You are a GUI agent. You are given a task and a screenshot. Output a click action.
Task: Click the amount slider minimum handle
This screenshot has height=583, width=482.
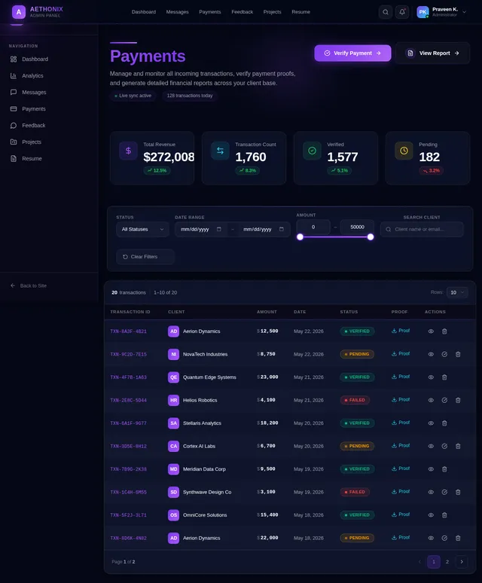(x=300, y=237)
